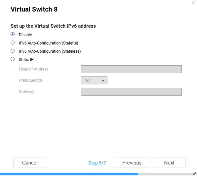Select the Disable radio button
The image size is (197, 176).
pos(13,34)
